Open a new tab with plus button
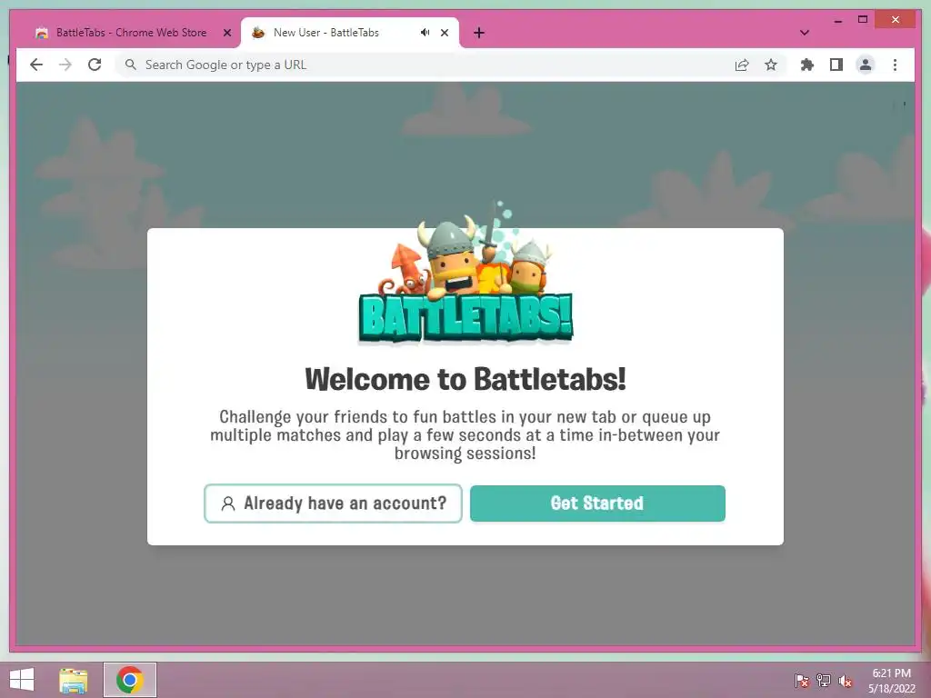Viewport: 931px width, 698px height. click(x=479, y=33)
